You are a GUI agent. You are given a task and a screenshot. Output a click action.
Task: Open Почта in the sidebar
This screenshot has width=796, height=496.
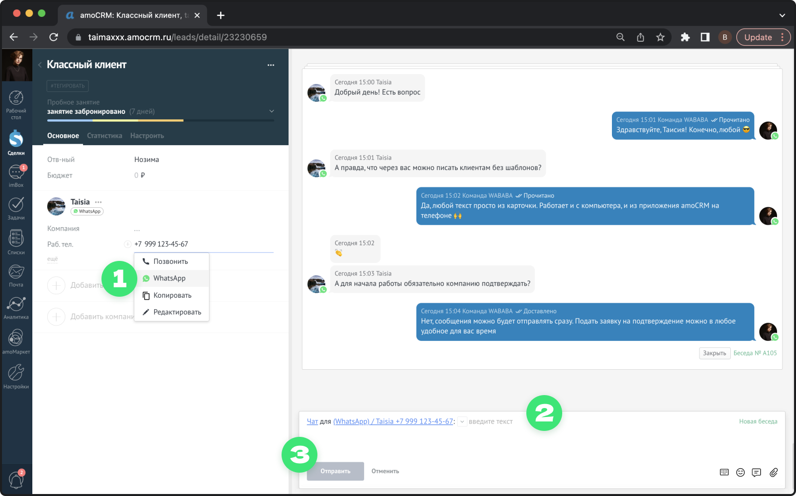tap(16, 276)
